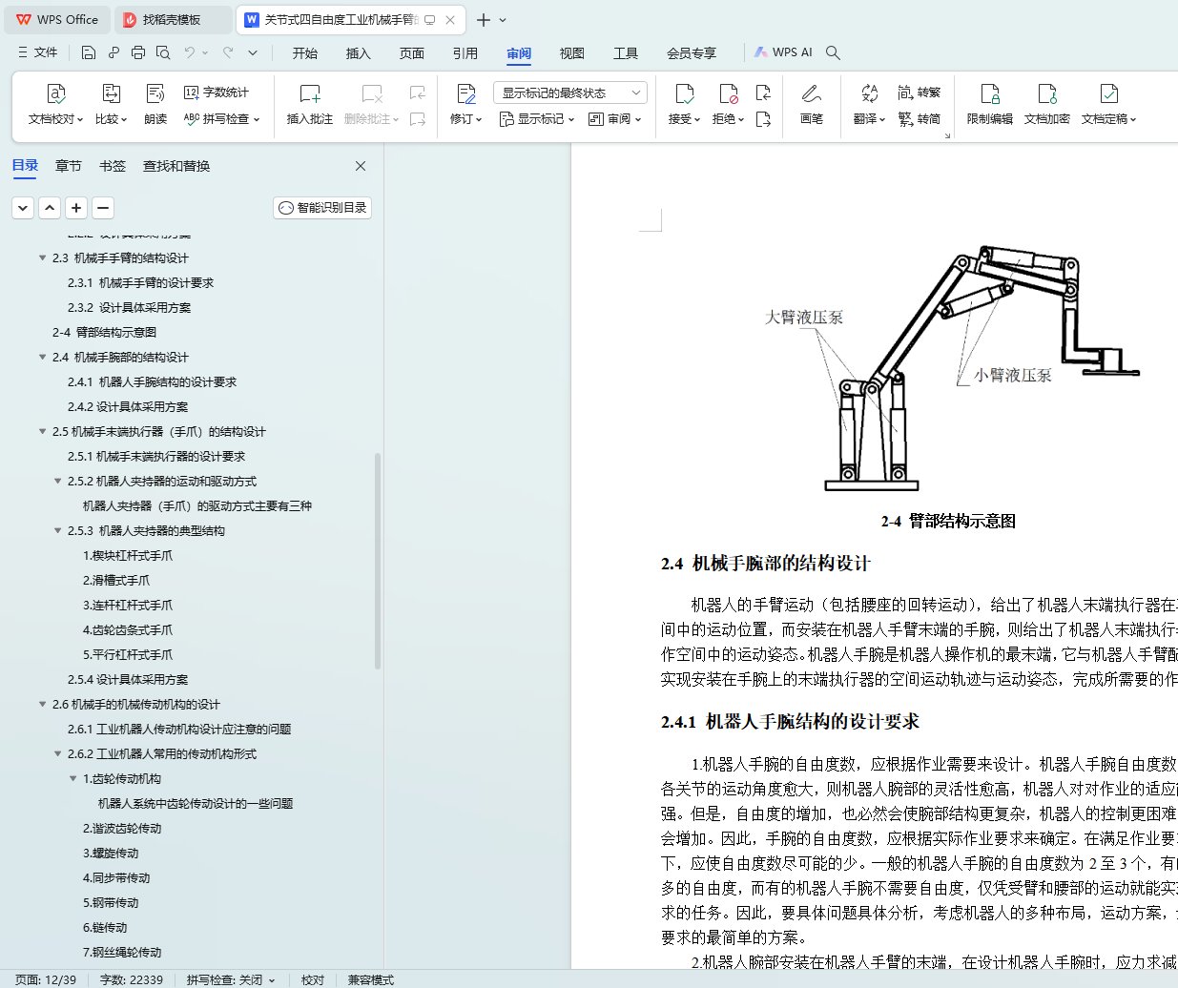Close the navigation pane with X
1178x988 pixels.
pos(361,166)
